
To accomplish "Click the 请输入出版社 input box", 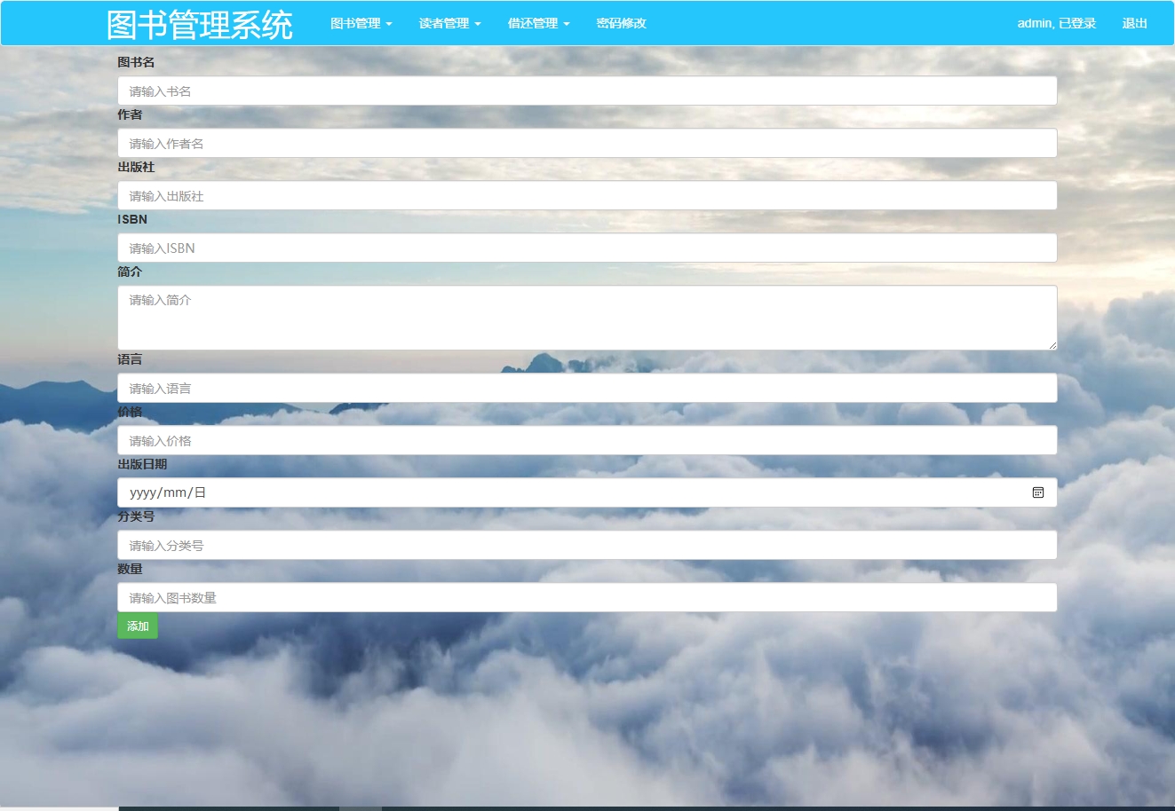I will pyautogui.click(x=586, y=195).
